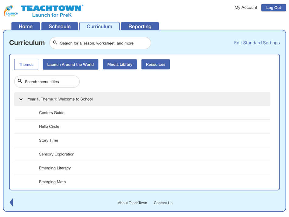
Task: Click the magnifier icon in the lesson search bar
Action: click(55, 43)
